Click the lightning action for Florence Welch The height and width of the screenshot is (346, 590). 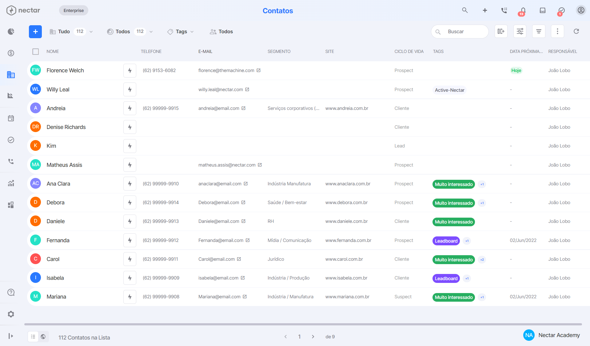tap(130, 70)
